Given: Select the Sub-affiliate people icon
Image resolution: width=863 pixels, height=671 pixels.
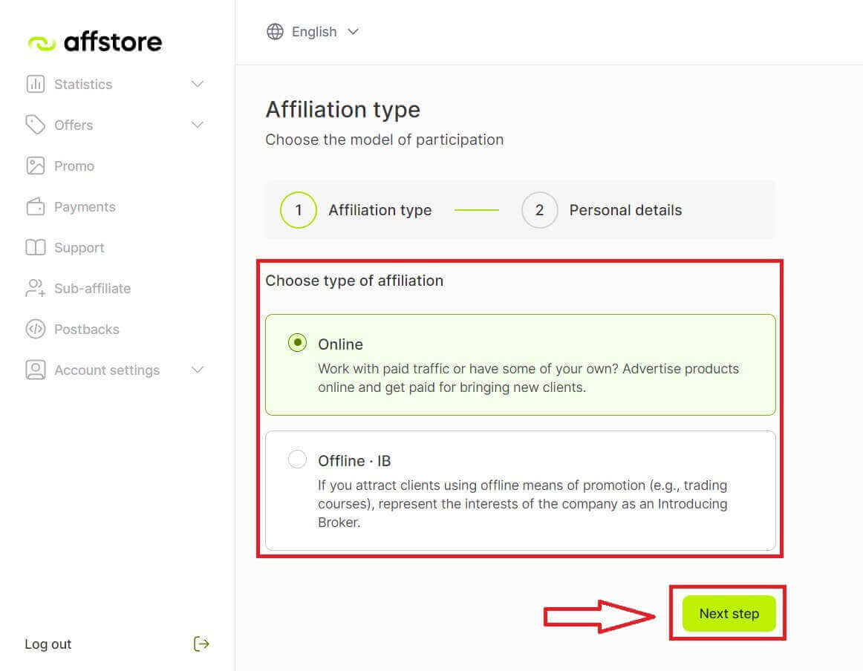Looking at the screenshot, I should pos(35,288).
